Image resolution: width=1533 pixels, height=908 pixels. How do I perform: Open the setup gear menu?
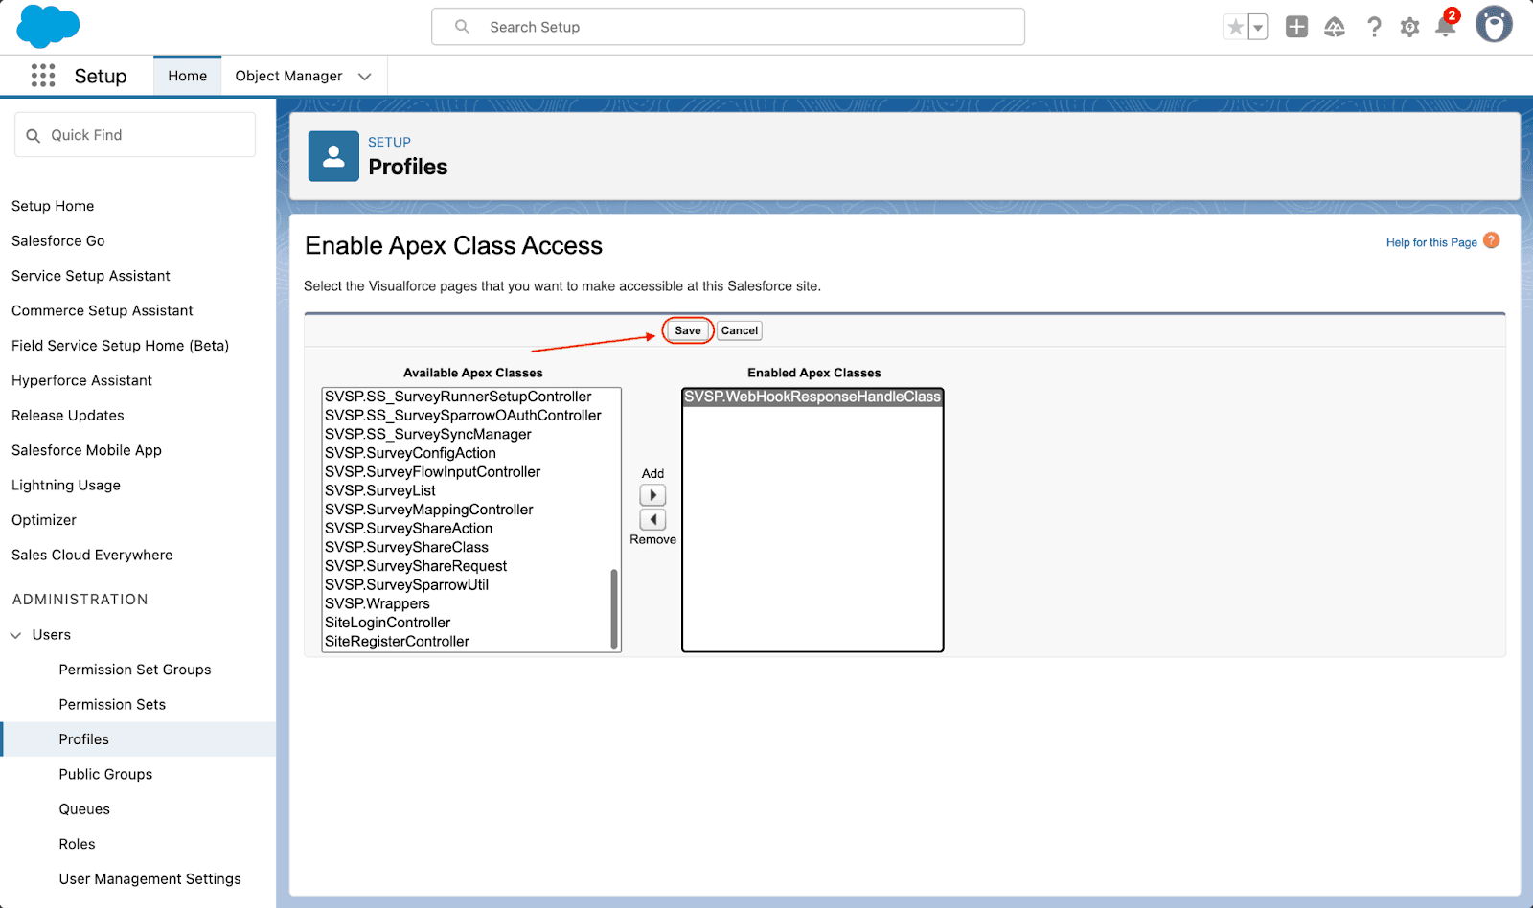click(1409, 27)
